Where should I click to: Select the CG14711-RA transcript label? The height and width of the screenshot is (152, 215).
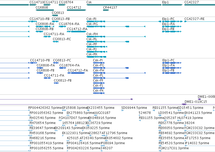[54, 34]
